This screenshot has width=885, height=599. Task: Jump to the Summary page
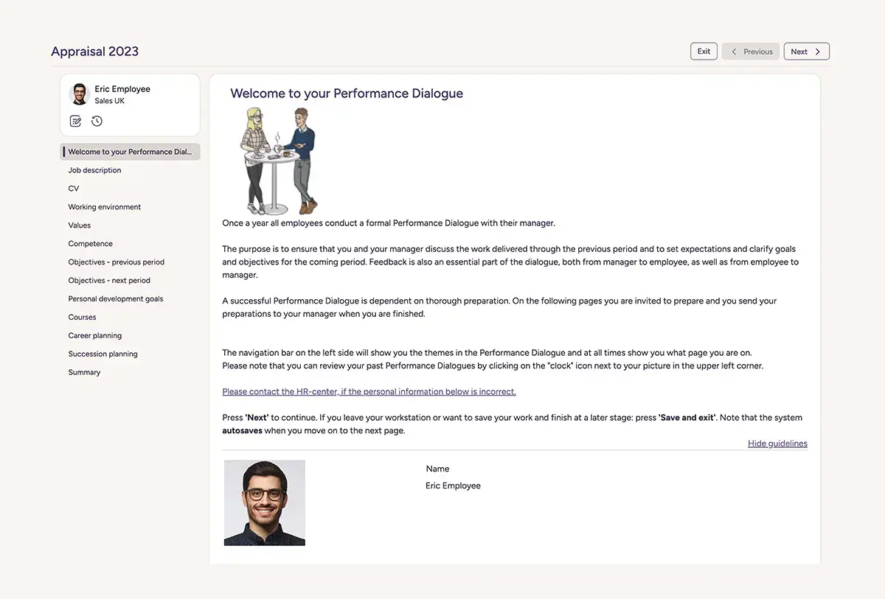[x=85, y=373]
